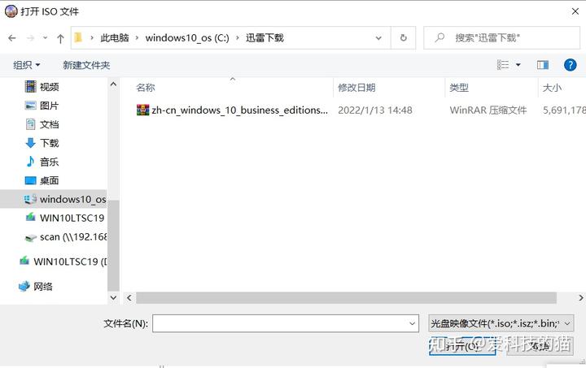Go back with the left arrow
The width and height of the screenshot is (586, 368).
click(12, 38)
